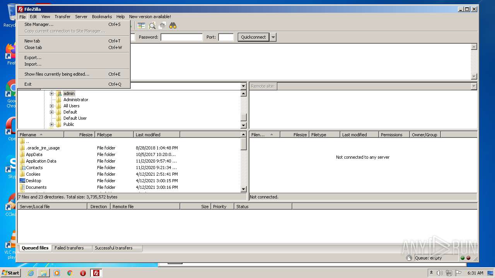Click the Quickconnect button
This screenshot has width=495, height=278.
[x=253, y=37]
